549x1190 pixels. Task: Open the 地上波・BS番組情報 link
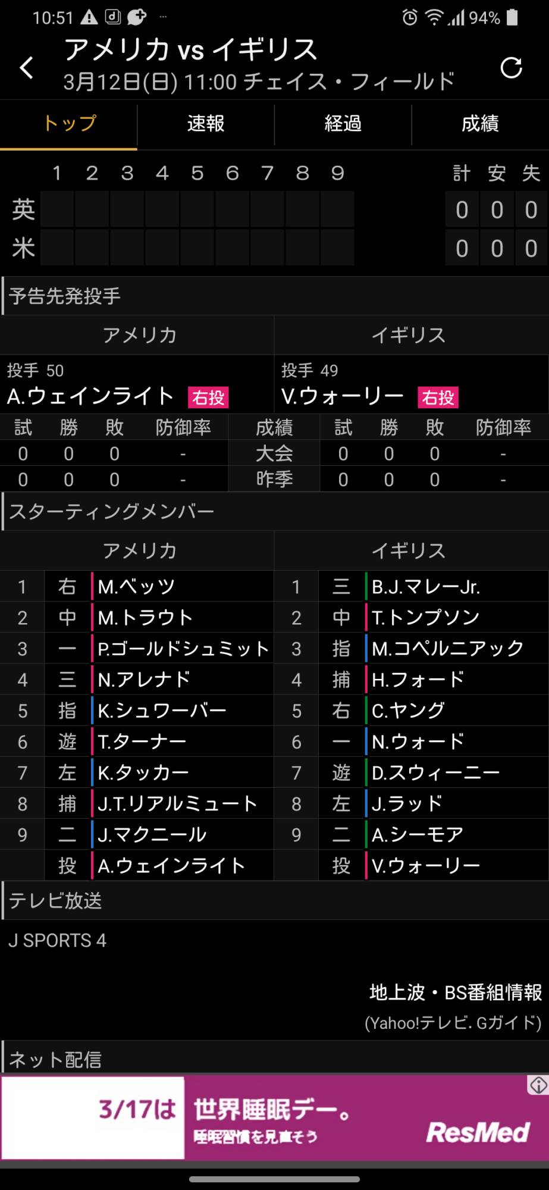click(x=455, y=992)
